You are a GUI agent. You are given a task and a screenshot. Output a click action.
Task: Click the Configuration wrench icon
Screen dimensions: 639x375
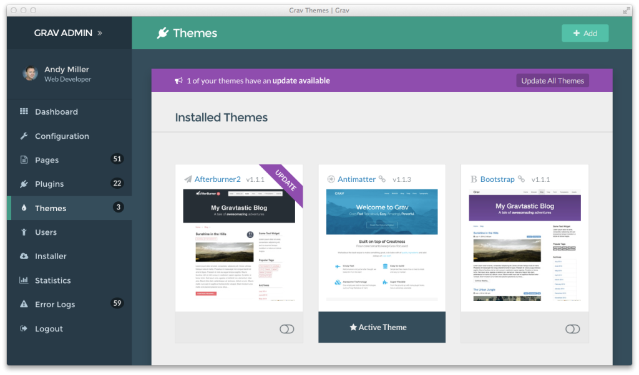tap(24, 136)
